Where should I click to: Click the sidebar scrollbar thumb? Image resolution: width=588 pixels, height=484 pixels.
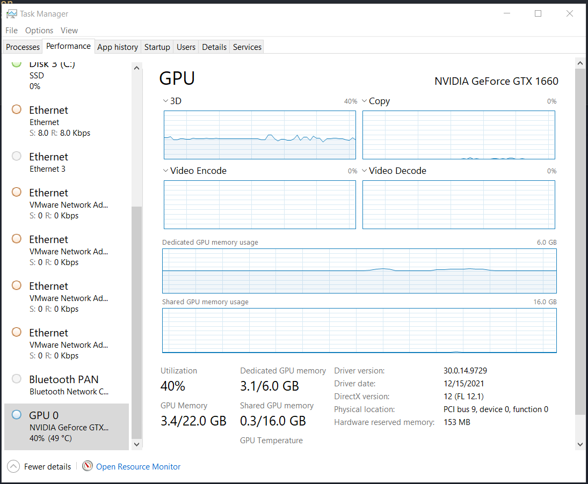point(136,322)
